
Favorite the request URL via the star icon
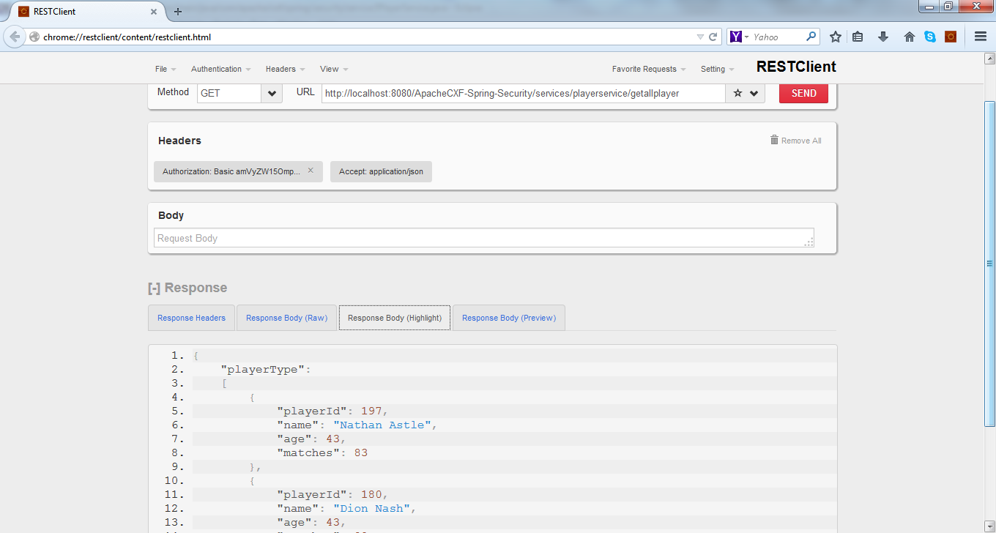tap(738, 93)
